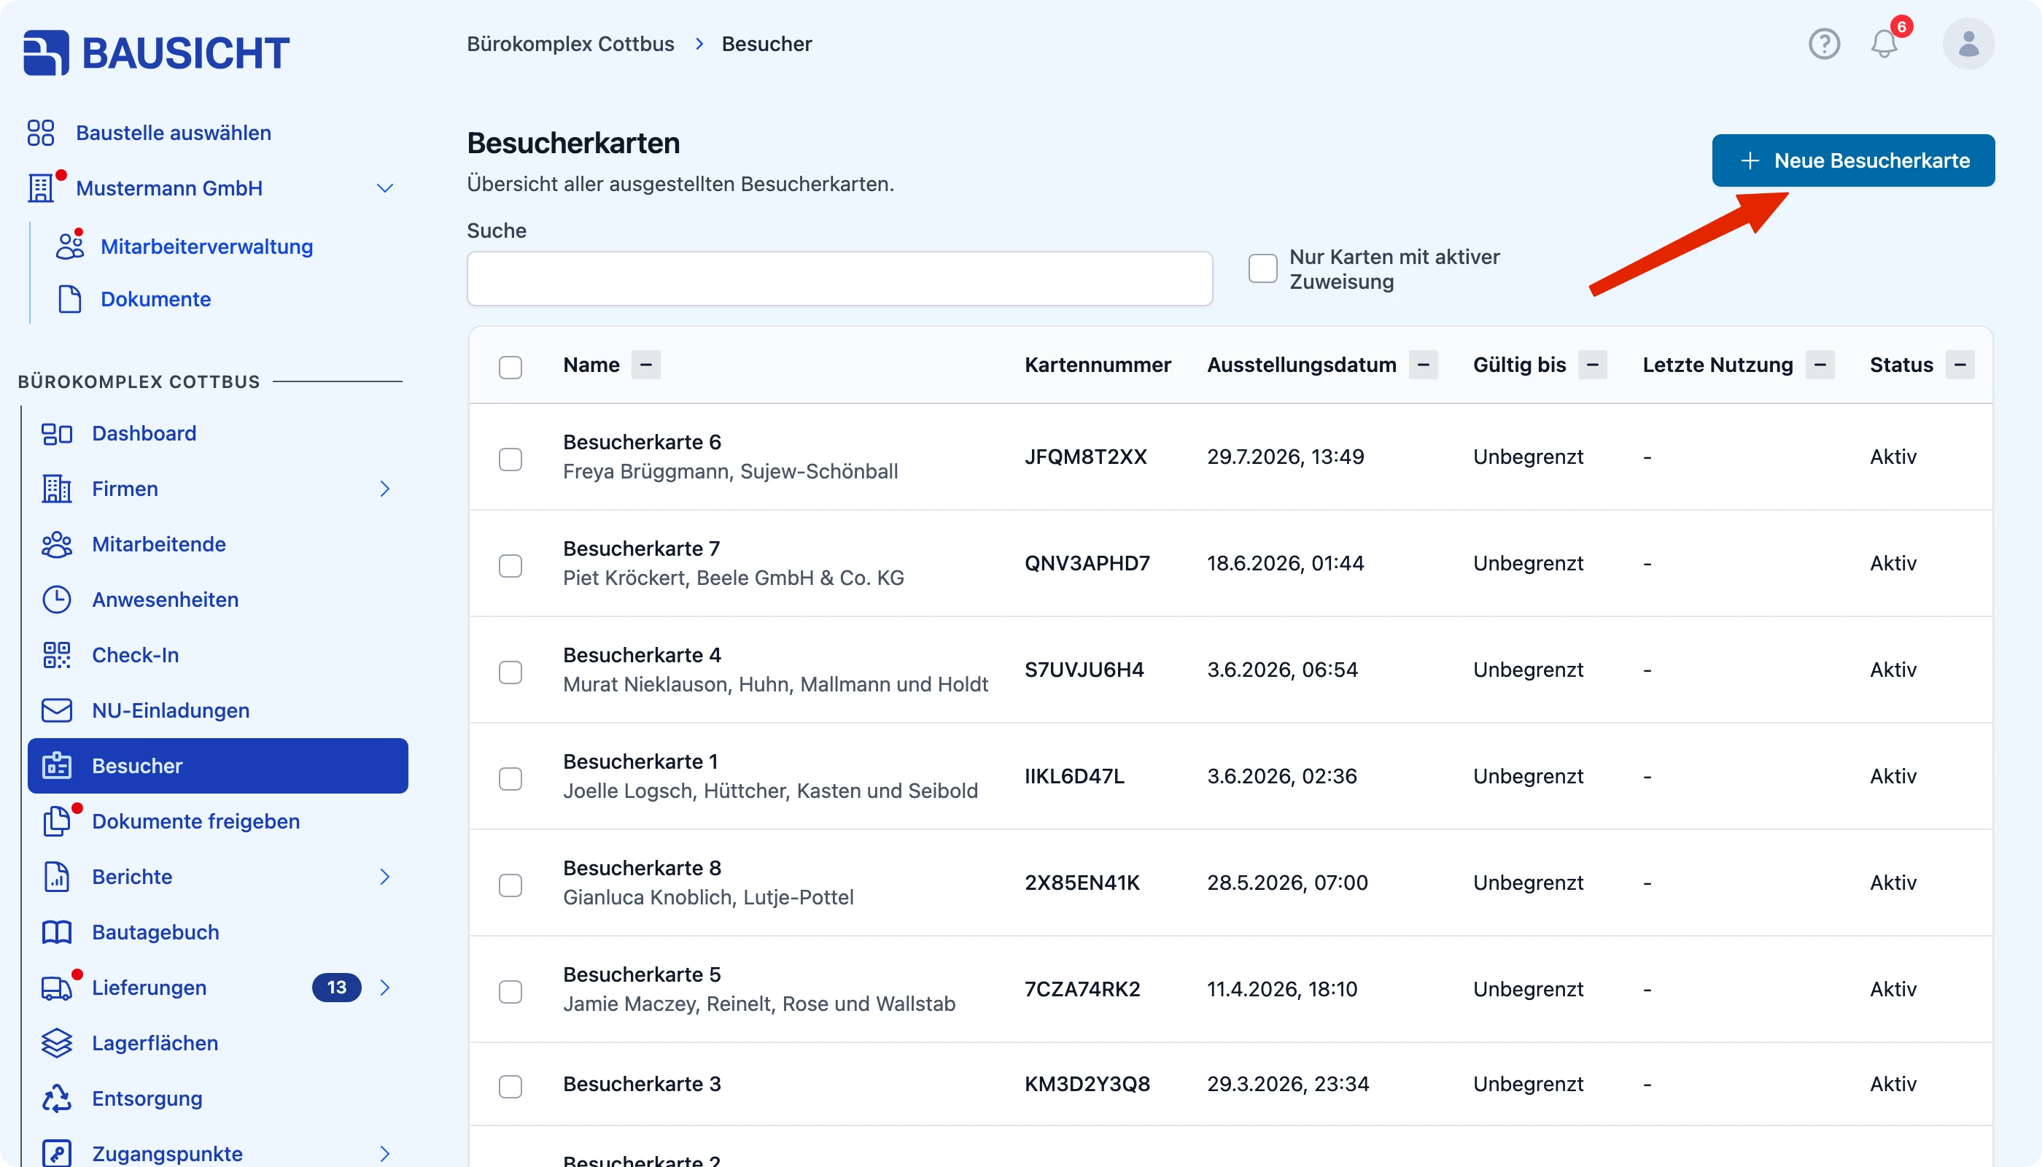Enable Nur Karten mit aktiver Zuweisung

coord(1262,268)
